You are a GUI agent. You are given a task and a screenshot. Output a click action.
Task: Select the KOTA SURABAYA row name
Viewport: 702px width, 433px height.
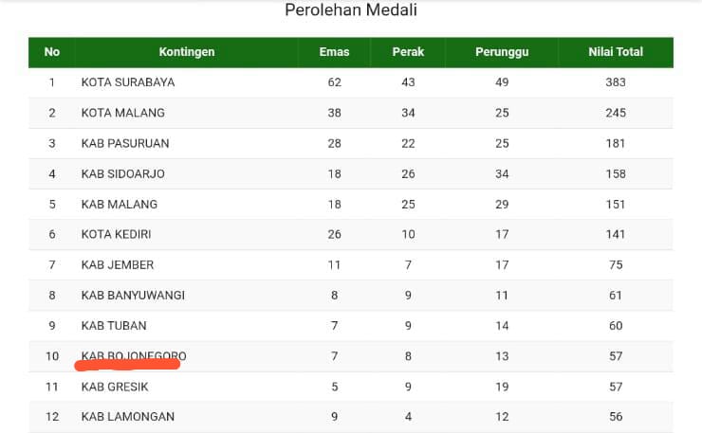coord(128,82)
